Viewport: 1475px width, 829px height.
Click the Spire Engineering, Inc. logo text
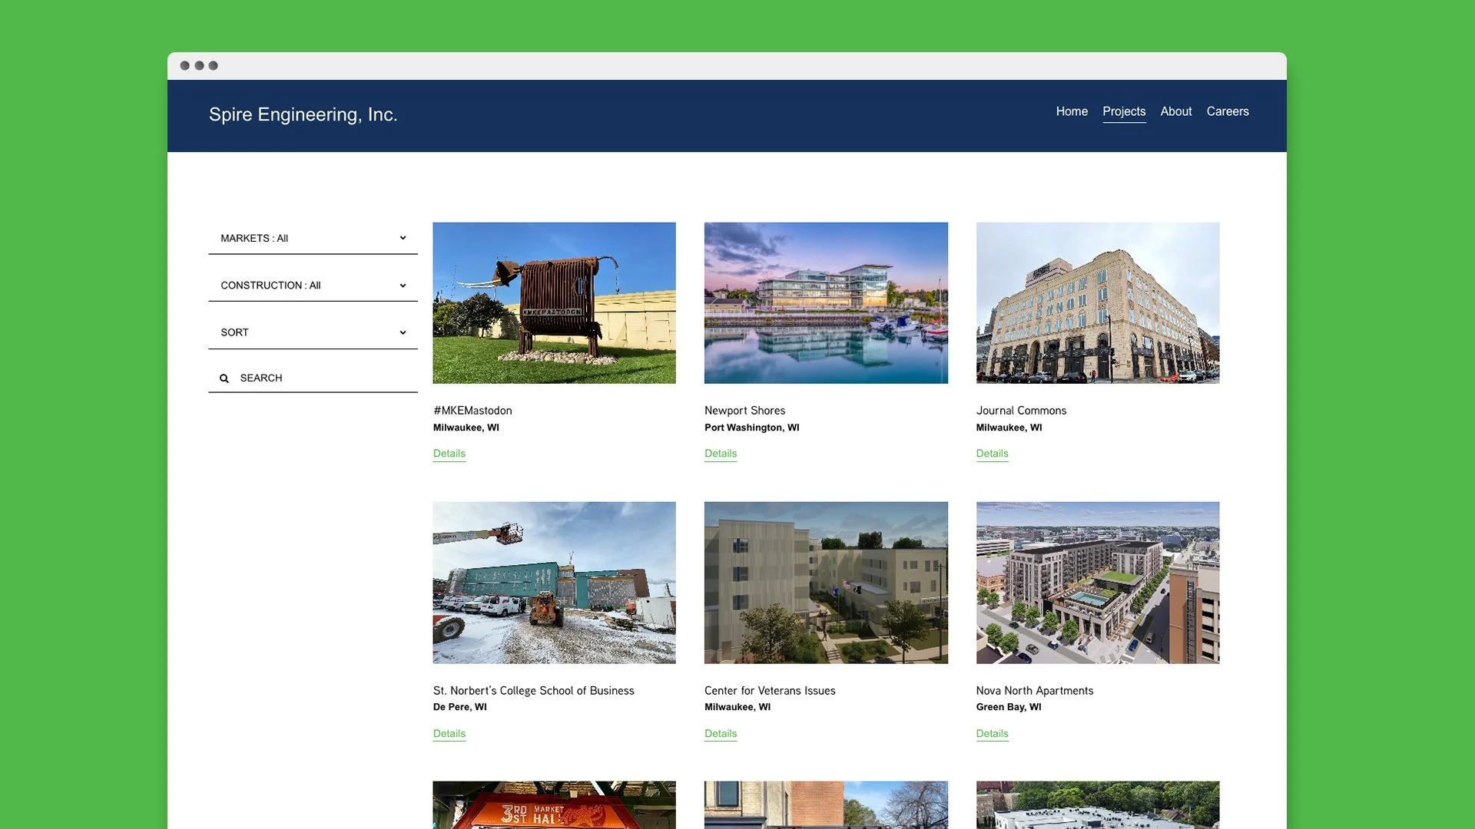(x=303, y=114)
